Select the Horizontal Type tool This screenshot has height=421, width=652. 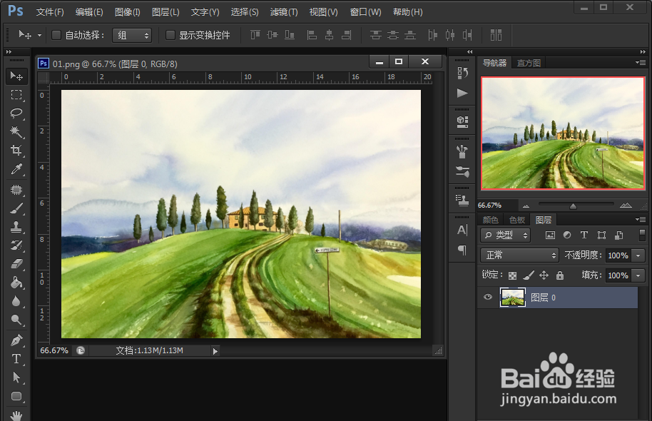pyautogui.click(x=16, y=359)
